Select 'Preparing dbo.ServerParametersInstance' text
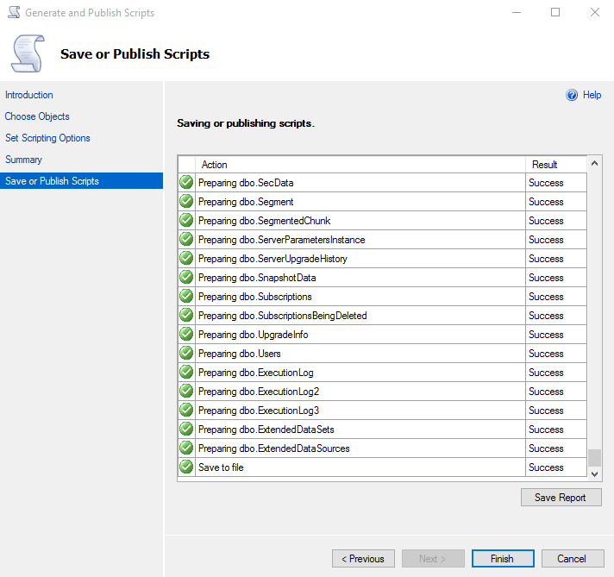 point(281,240)
